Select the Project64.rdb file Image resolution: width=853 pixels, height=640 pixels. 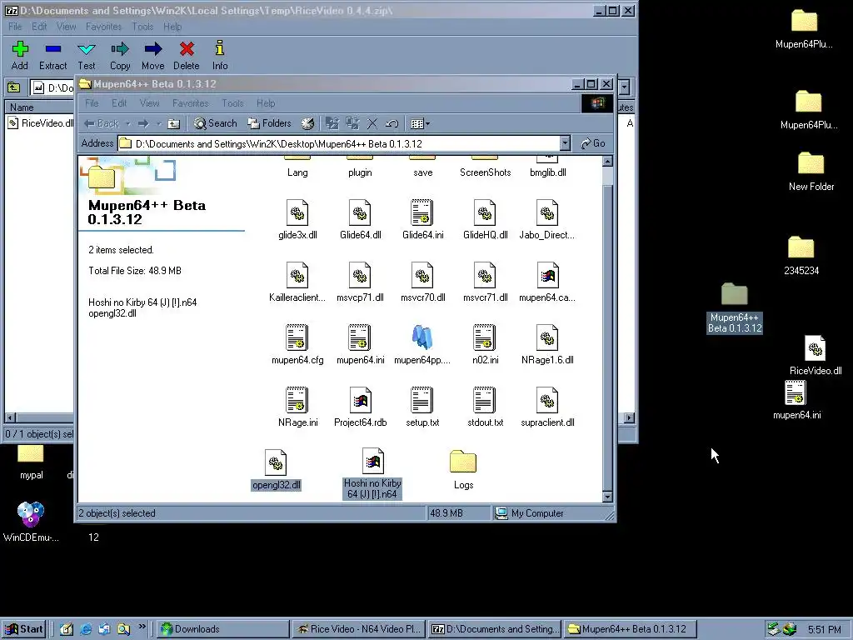tap(360, 407)
